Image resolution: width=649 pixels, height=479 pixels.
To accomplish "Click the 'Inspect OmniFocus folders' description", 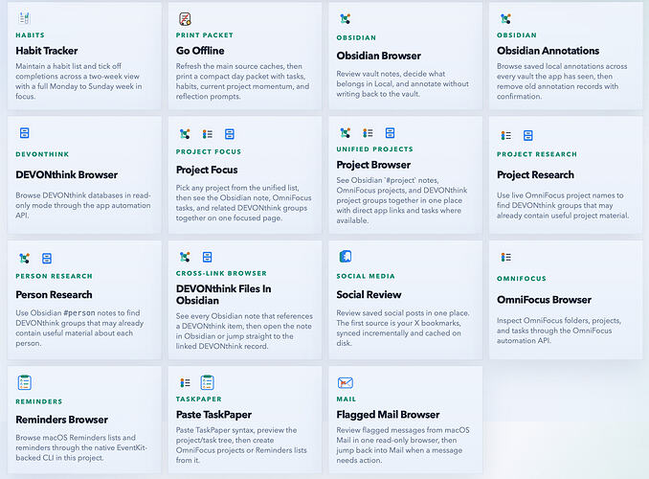I will point(559,331).
